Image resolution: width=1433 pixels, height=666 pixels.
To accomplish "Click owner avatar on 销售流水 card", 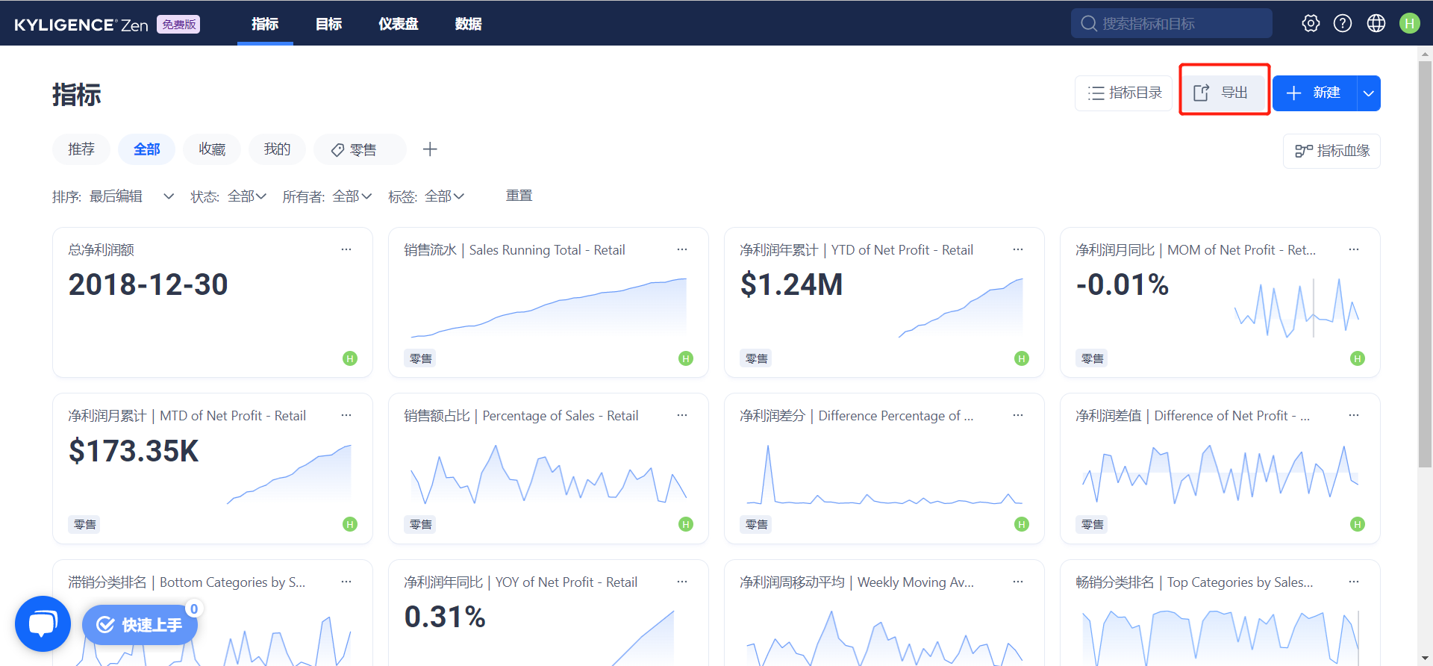I will [x=686, y=358].
